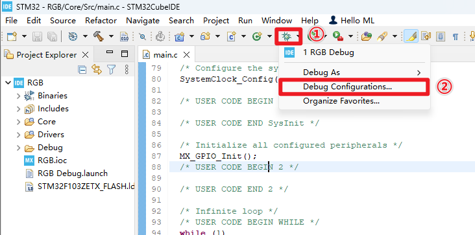The width and height of the screenshot is (475, 235).
Task: Launch debug with the green bug icon
Action: 286,36
